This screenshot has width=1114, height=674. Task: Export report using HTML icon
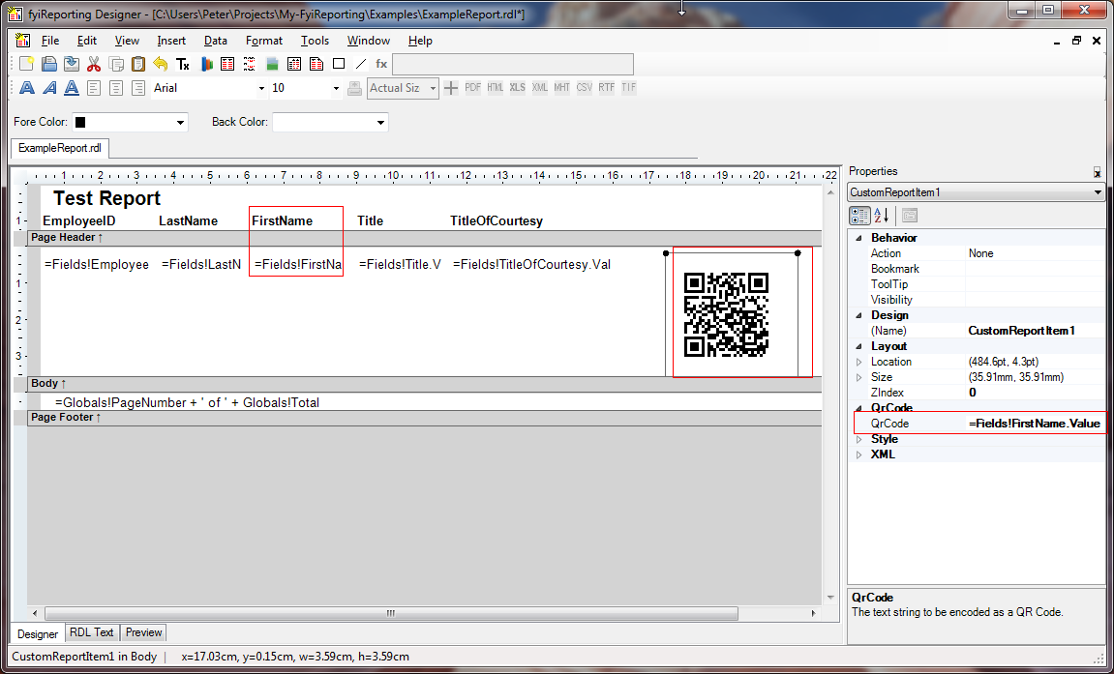point(496,87)
